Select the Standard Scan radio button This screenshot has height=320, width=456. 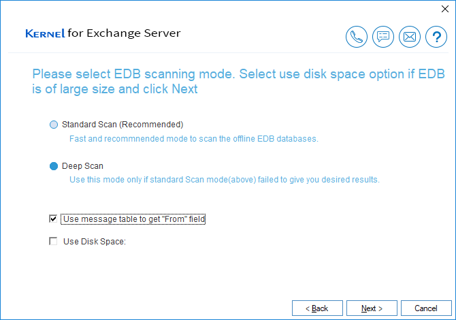[54, 125]
